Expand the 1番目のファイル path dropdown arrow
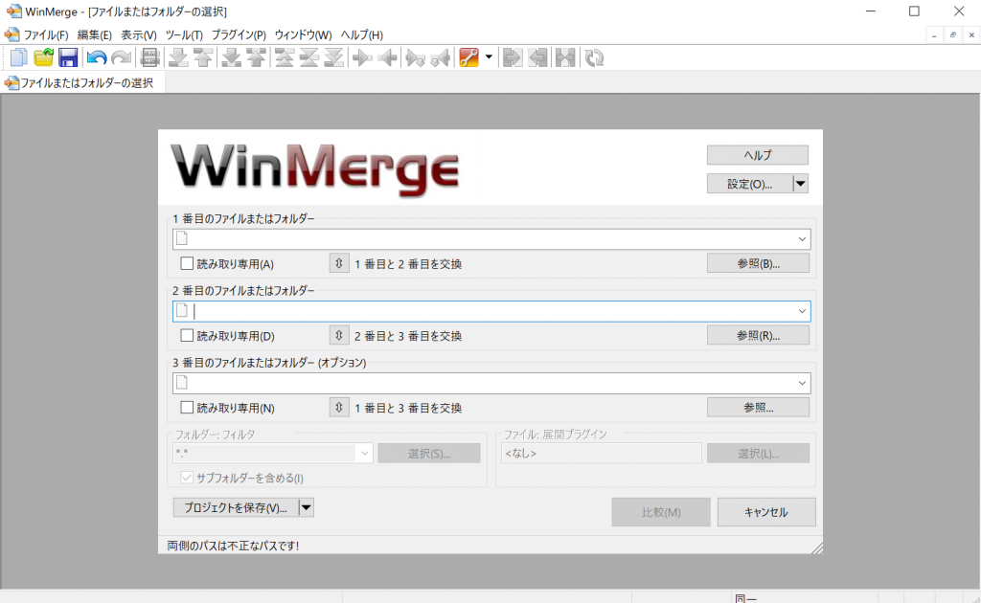 pyautogui.click(x=802, y=239)
